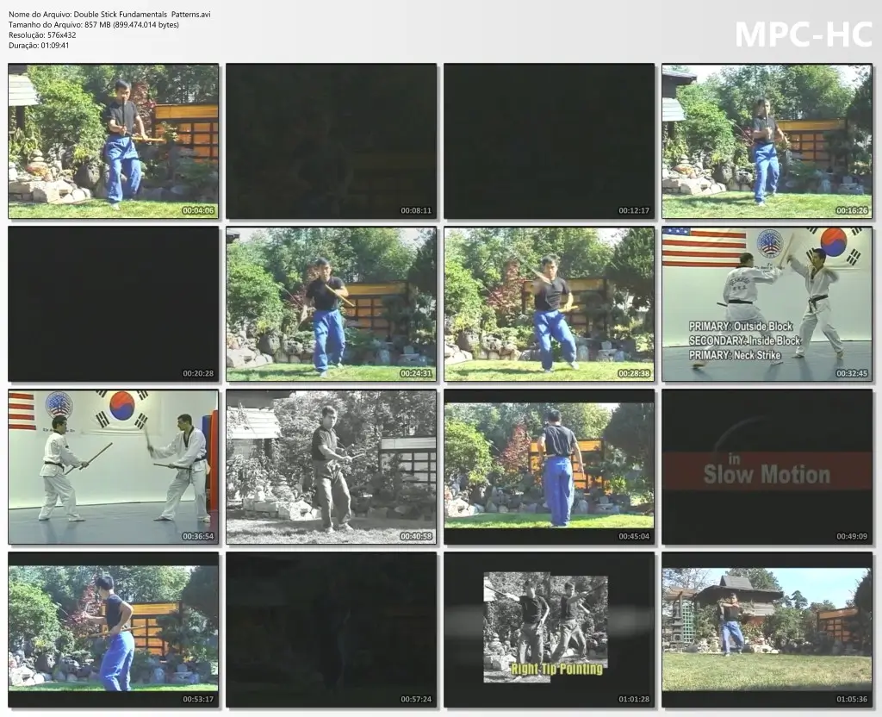Open the thumbnail at timestamp 00:04:06
The height and width of the screenshot is (717, 882).
[x=114, y=141]
